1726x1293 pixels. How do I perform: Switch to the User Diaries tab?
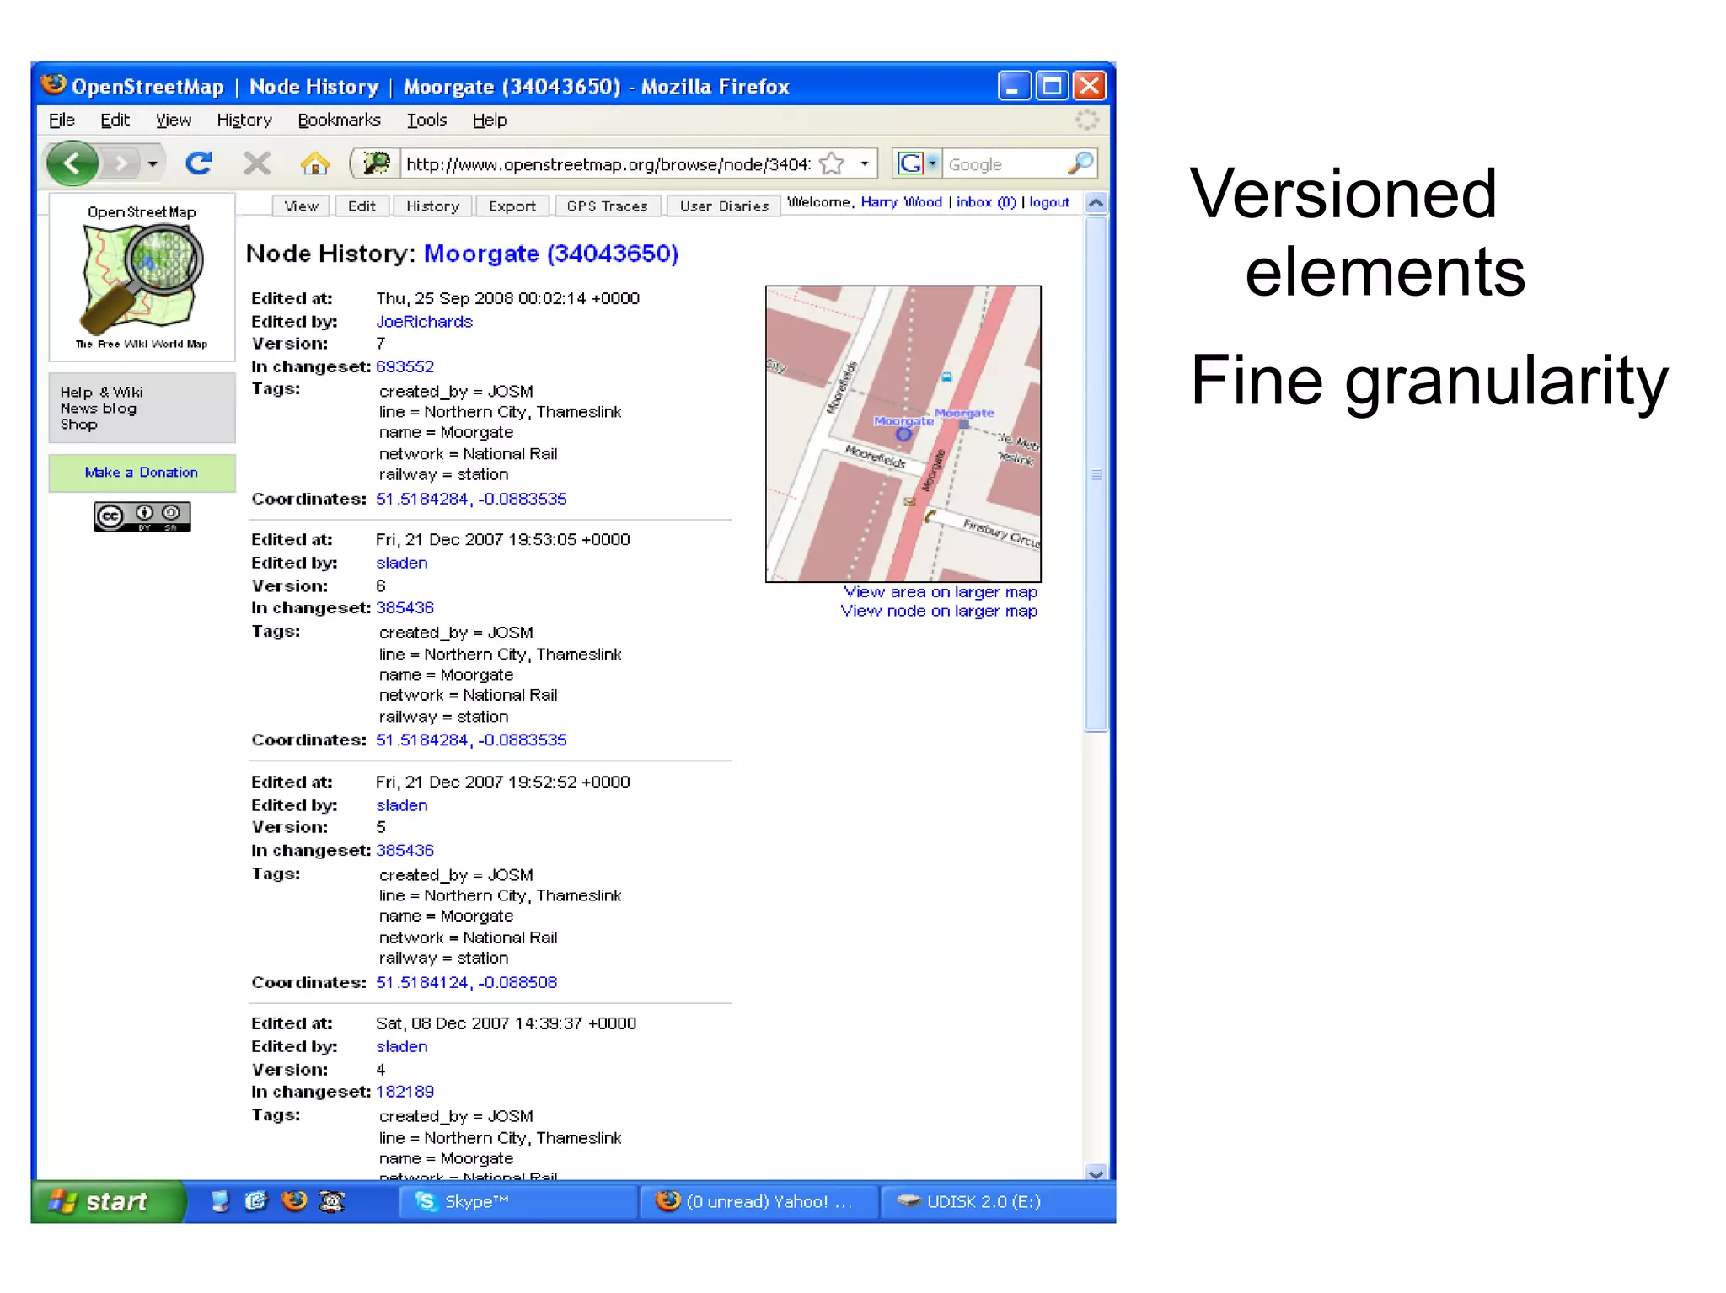(724, 206)
